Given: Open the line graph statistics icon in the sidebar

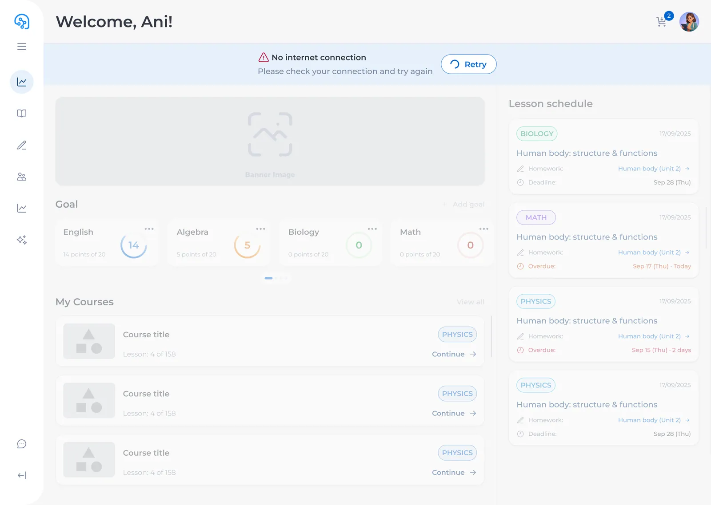Looking at the screenshot, I should pyautogui.click(x=22, y=208).
